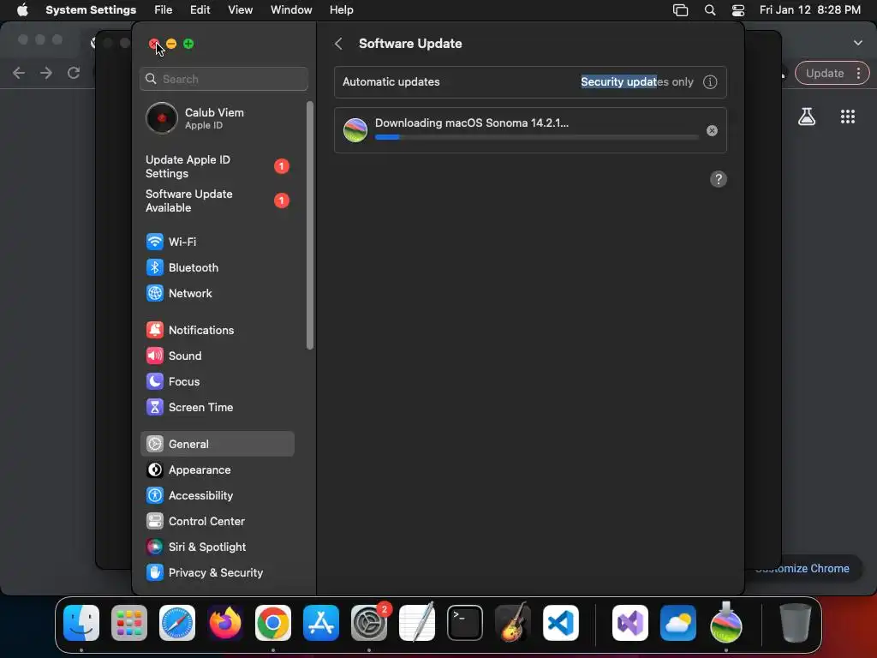Click the Automatic updates info icon
The image size is (877, 658).
[x=710, y=82]
